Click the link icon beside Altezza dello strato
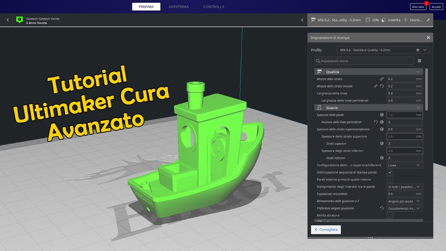Screen dimensions: 446x251 click(x=382, y=79)
